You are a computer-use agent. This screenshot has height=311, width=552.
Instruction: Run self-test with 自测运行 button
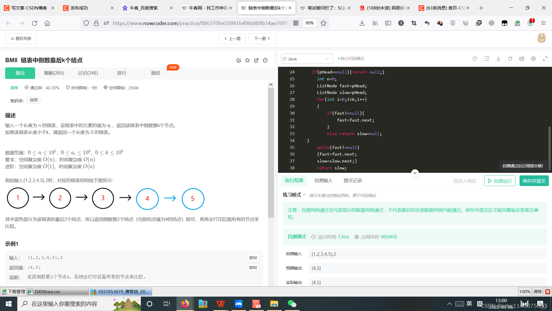500,181
